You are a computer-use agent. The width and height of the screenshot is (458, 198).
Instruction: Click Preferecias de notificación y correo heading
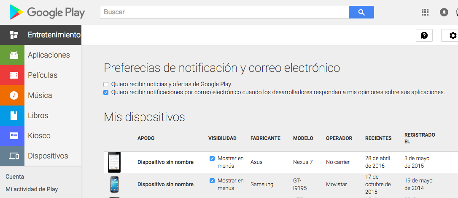[222, 68]
